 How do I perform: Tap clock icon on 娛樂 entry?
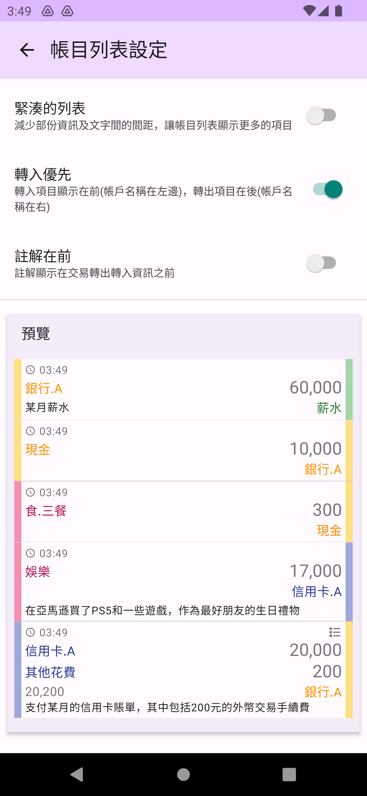click(x=30, y=553)
